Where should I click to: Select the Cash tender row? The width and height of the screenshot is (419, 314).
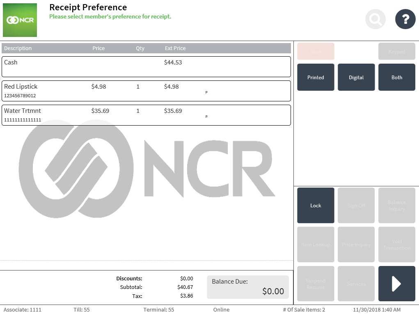point(146,66)
